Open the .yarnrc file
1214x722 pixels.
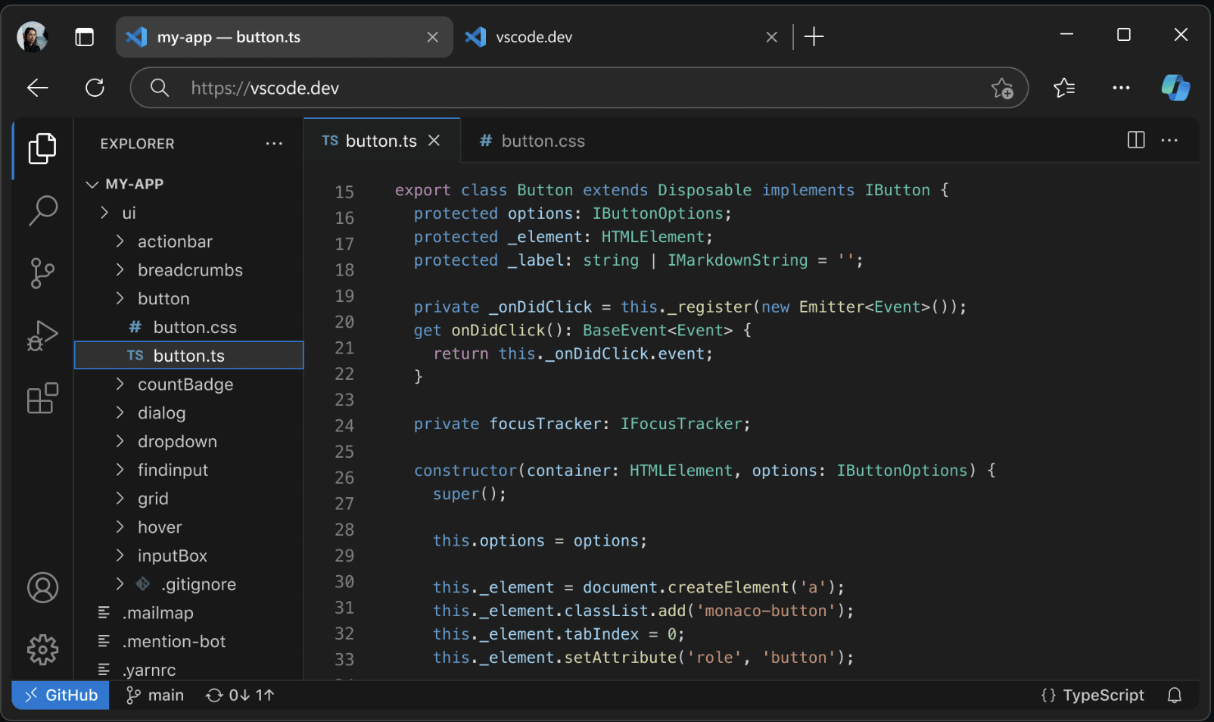(x=189, y=670)
